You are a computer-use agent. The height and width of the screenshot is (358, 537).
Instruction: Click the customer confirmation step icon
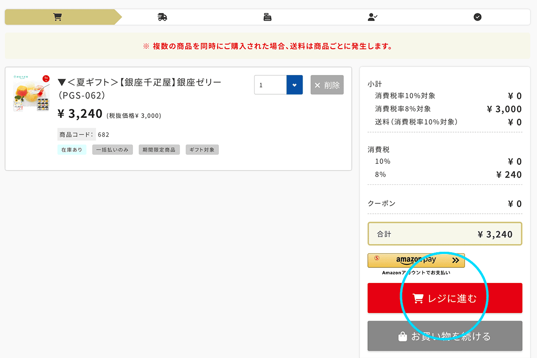(x=372, y=17)
